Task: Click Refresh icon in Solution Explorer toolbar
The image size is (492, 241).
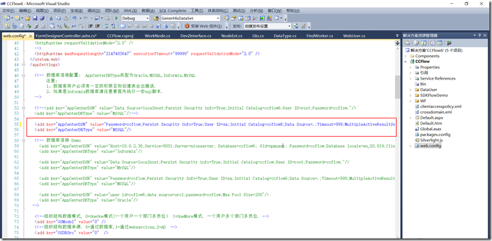Action: [x=424, y=42]
